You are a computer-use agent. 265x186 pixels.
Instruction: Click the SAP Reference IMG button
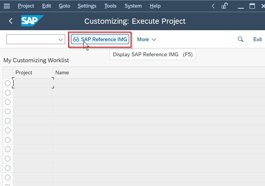100,39
